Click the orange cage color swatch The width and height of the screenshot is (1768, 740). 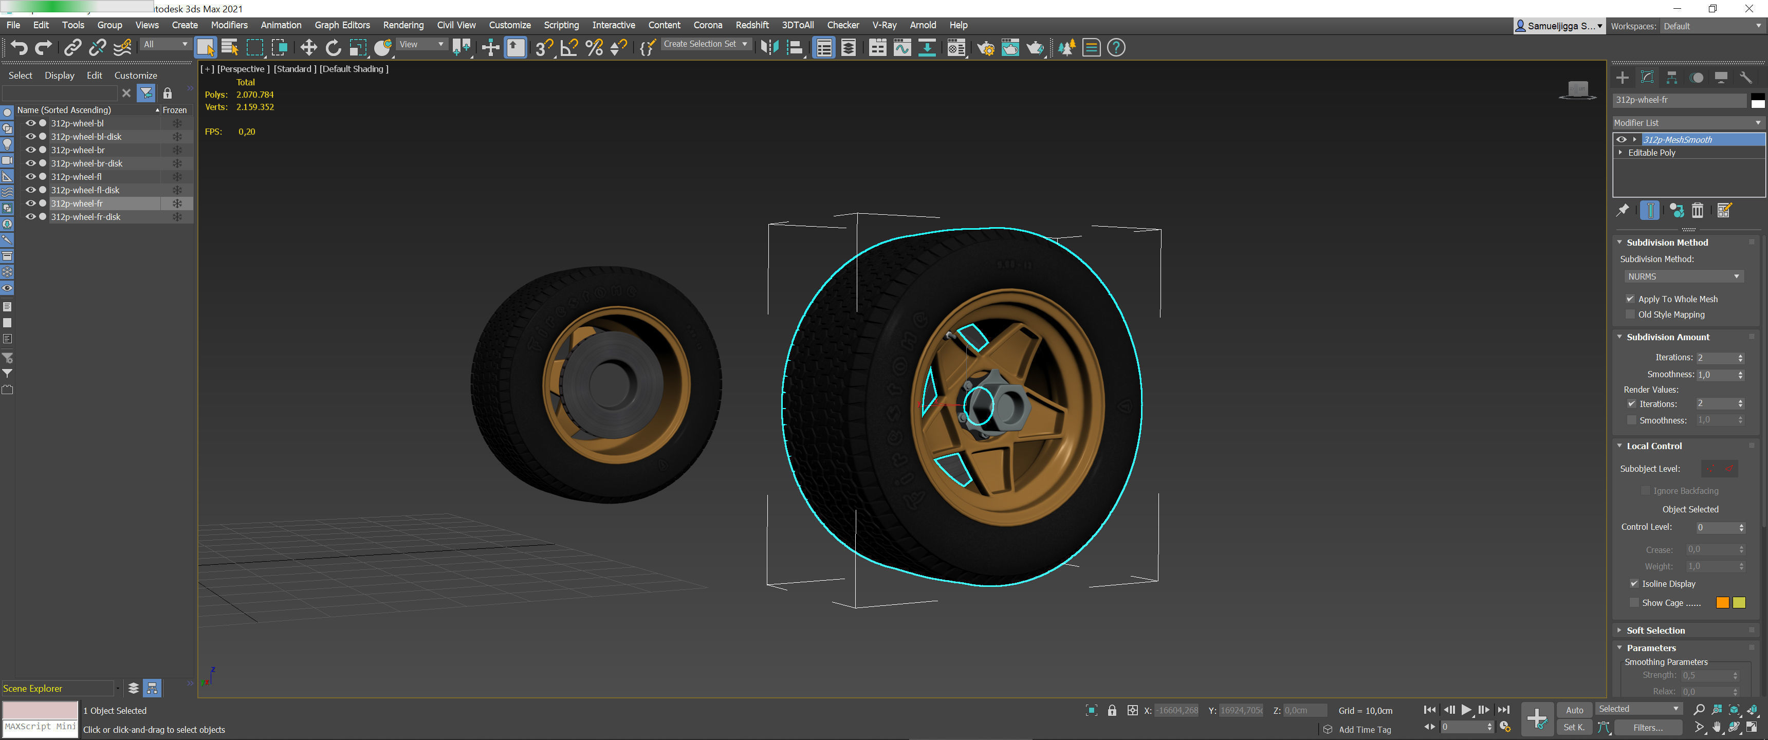(1722, 603)
